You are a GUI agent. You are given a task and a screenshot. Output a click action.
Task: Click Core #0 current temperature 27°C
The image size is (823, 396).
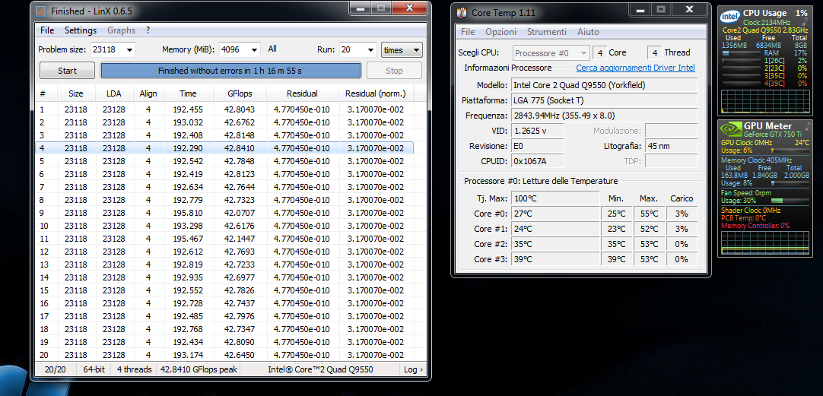tap(554, 214)
